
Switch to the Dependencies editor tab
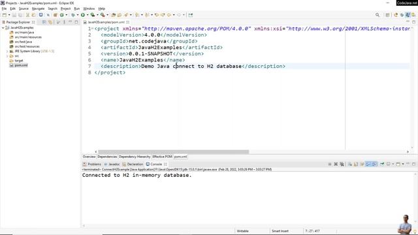[107, 157]
